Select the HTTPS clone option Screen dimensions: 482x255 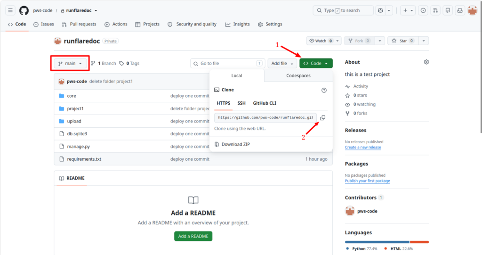coord(223,103)
